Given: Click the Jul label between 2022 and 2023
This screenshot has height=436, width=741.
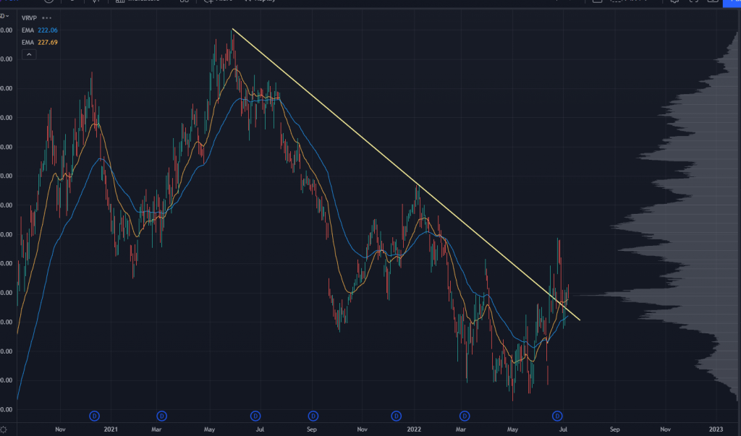Looking at the screenshot, I should [x=563, y=429].
